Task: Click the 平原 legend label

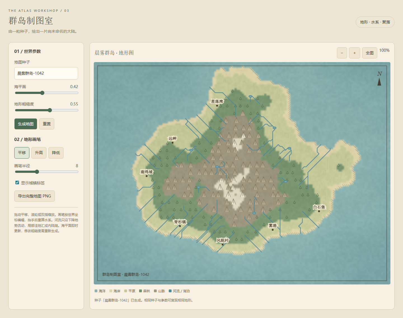Action: tap(132, 291)
